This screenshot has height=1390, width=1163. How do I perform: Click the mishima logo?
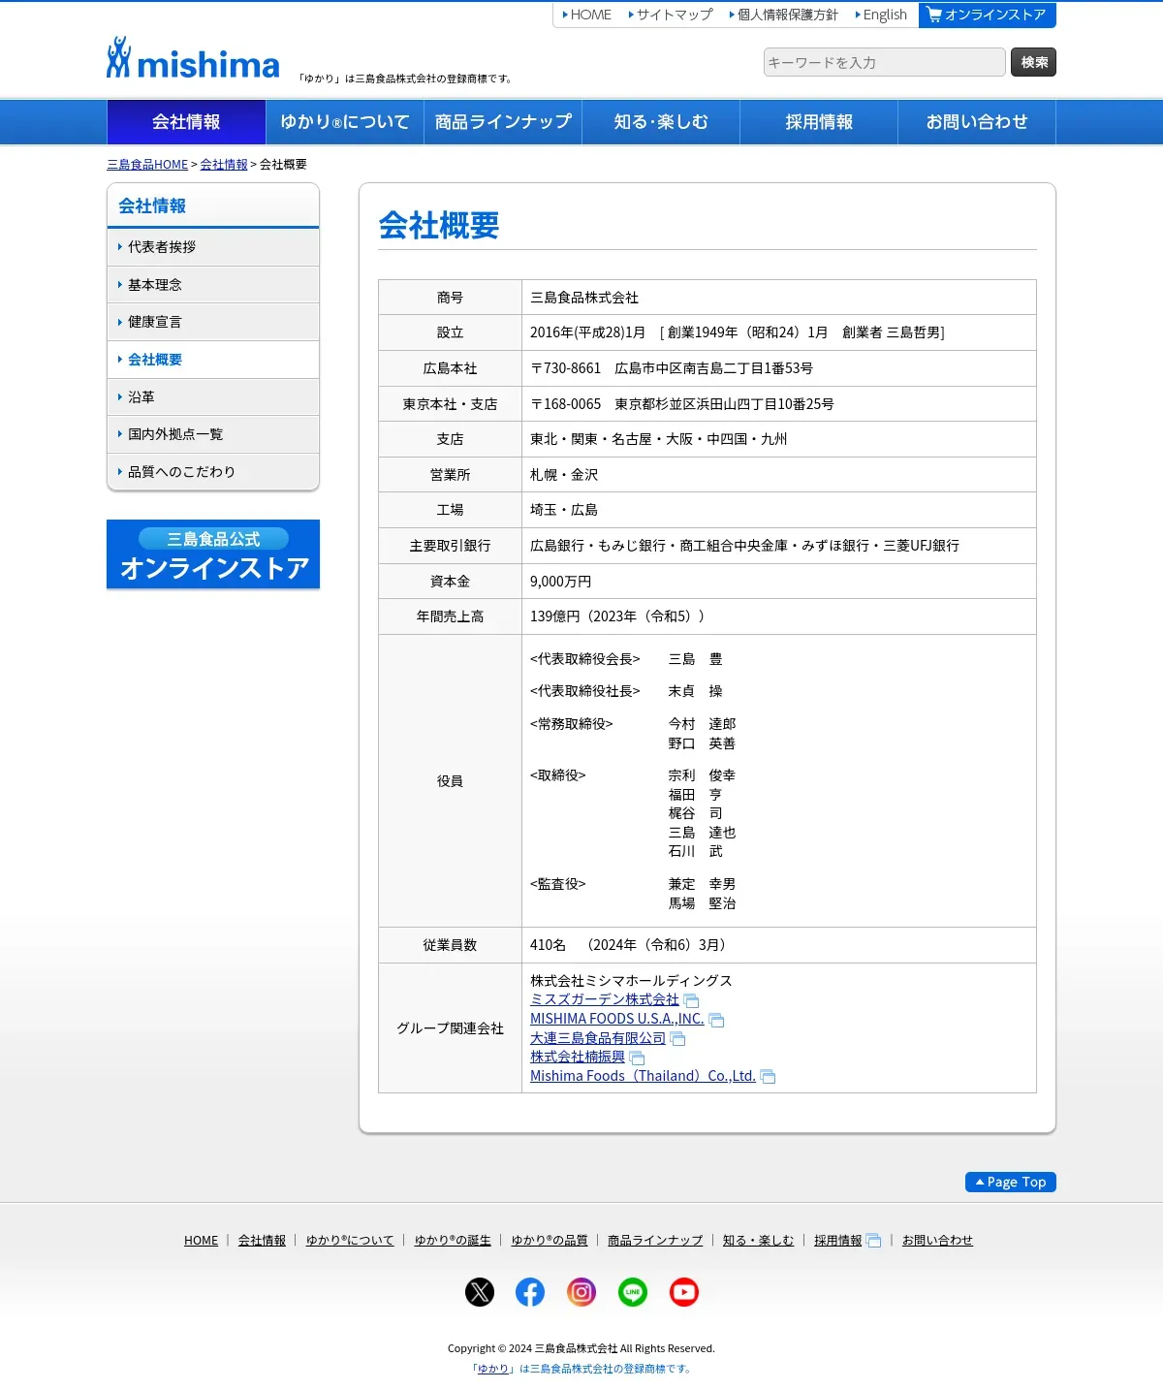[x=193, y=58]
